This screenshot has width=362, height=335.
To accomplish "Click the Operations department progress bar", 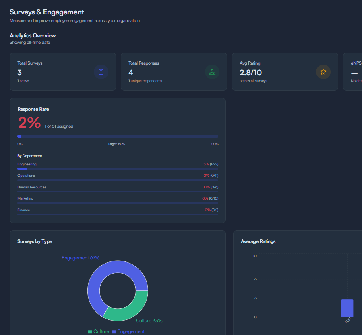I will 118,180.
